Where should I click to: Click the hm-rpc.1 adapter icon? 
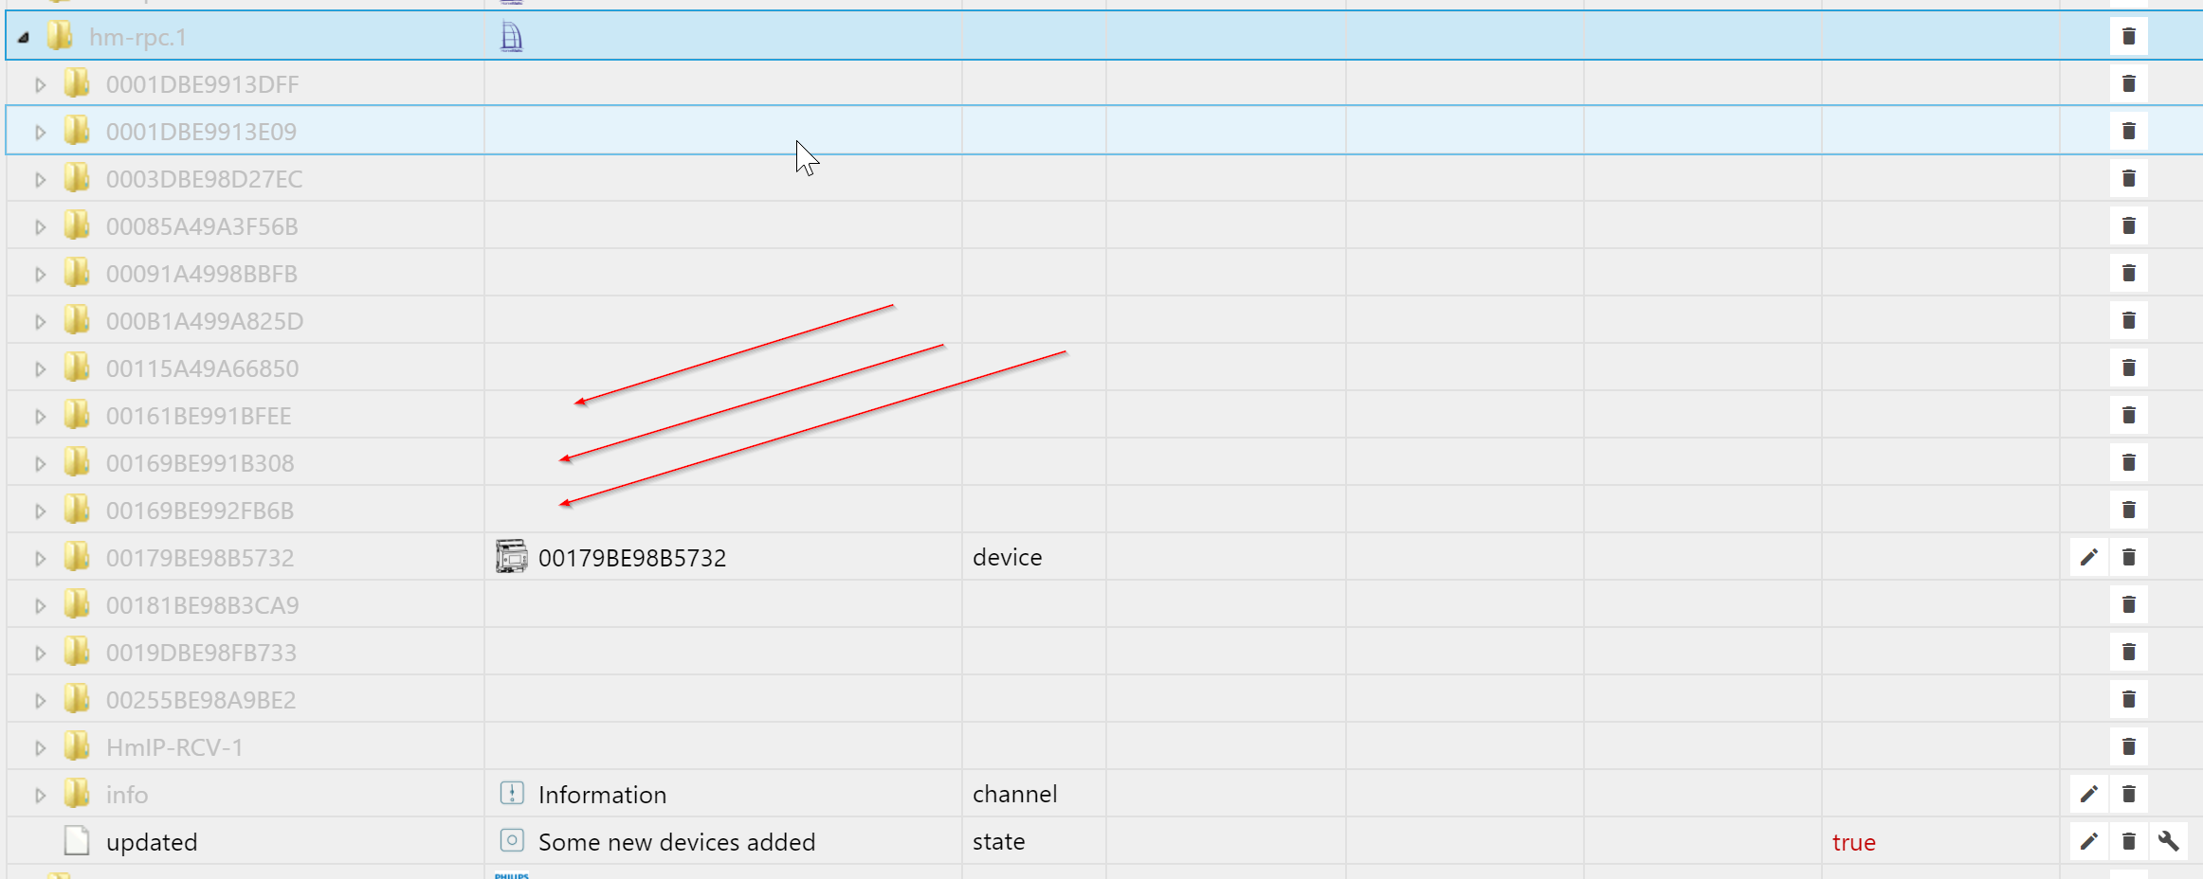tap(511, 37)
